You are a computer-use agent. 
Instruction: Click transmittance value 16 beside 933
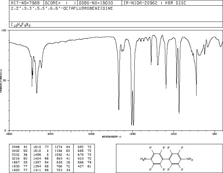tap(68, 162)
